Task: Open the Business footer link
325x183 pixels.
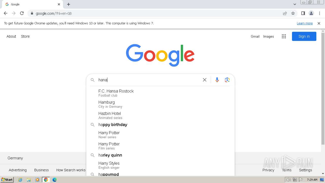Action: [x=41, y=170]
